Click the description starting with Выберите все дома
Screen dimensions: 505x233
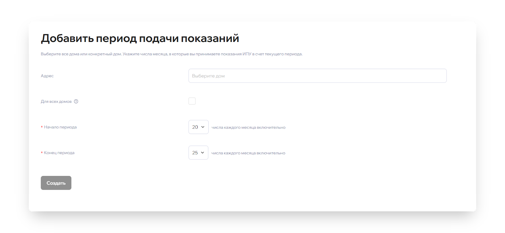172,54
